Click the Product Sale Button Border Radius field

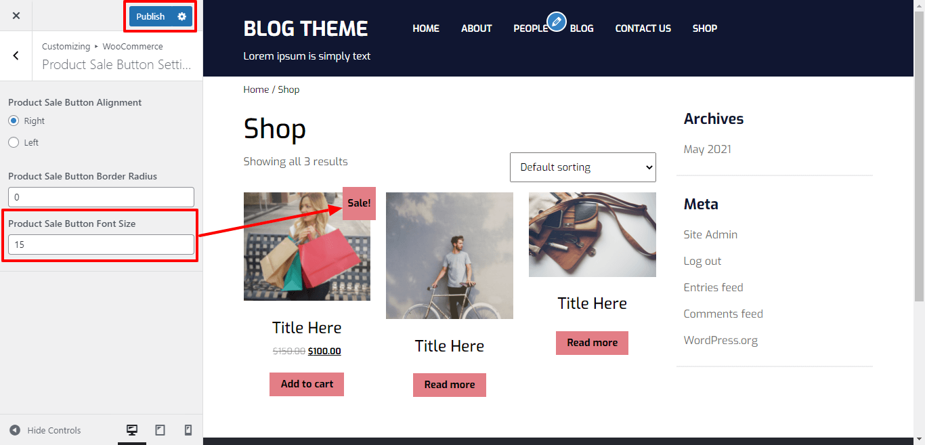(101, 197)
